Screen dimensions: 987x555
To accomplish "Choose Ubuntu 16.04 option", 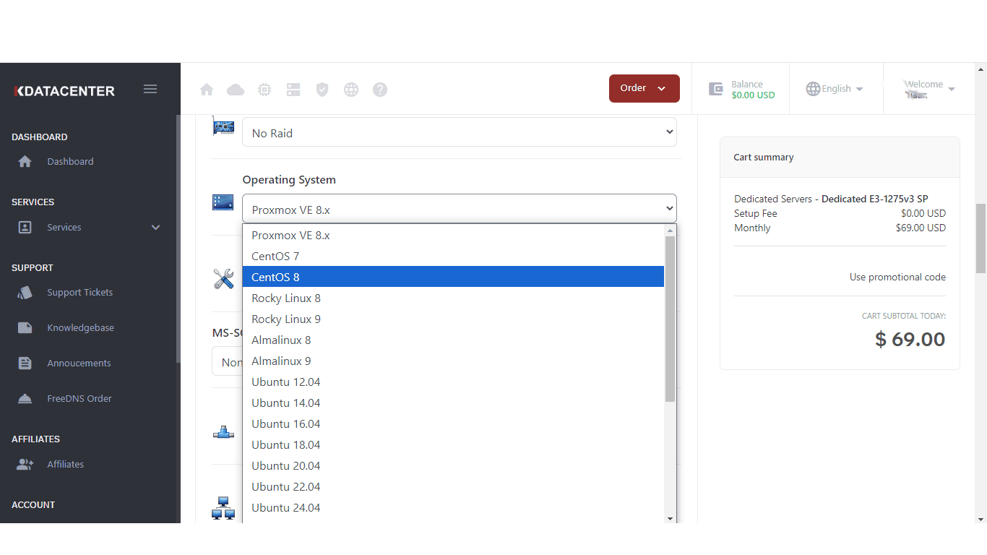I will pos(453,424).
